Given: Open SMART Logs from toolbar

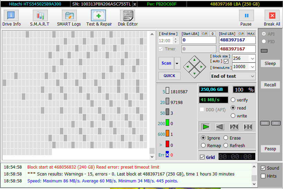Looking at the screenshot, I should 69,18.
